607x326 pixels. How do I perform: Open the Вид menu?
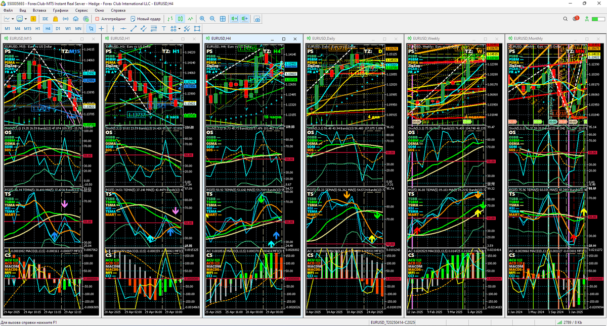[23, 10]
